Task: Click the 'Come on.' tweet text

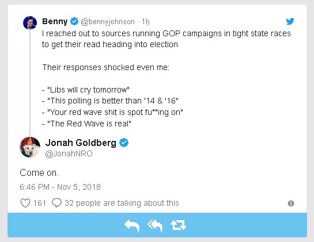Action: [39, 172]
